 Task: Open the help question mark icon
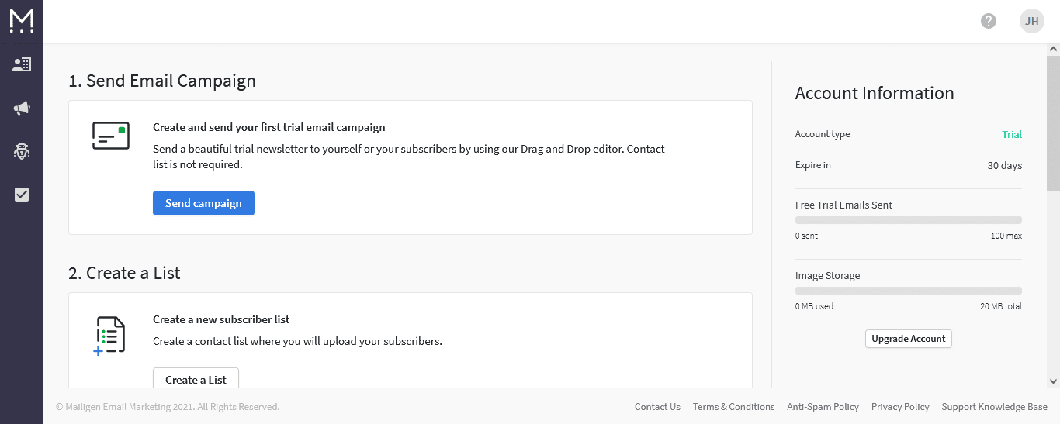[989, 21]
